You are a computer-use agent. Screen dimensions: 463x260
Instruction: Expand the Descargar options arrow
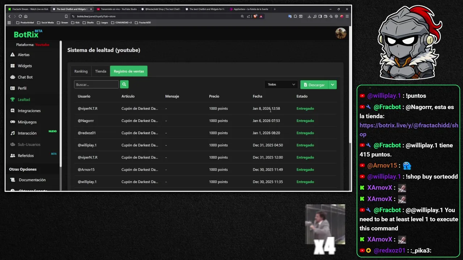tap(332, 84)
